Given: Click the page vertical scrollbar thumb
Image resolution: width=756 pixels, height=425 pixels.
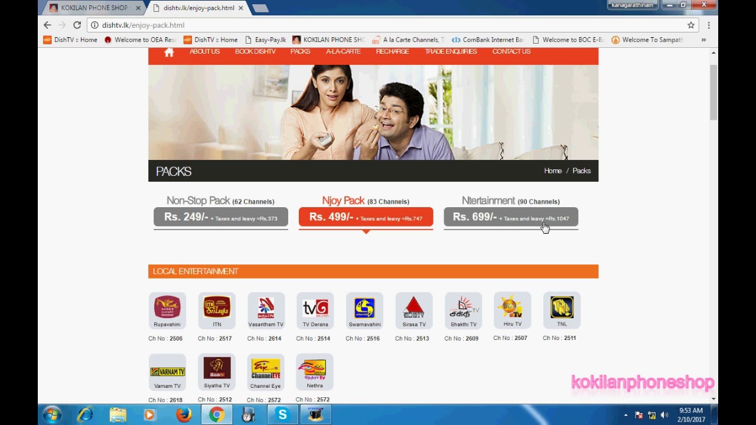Looking at the screenshot, I should 713,93.
